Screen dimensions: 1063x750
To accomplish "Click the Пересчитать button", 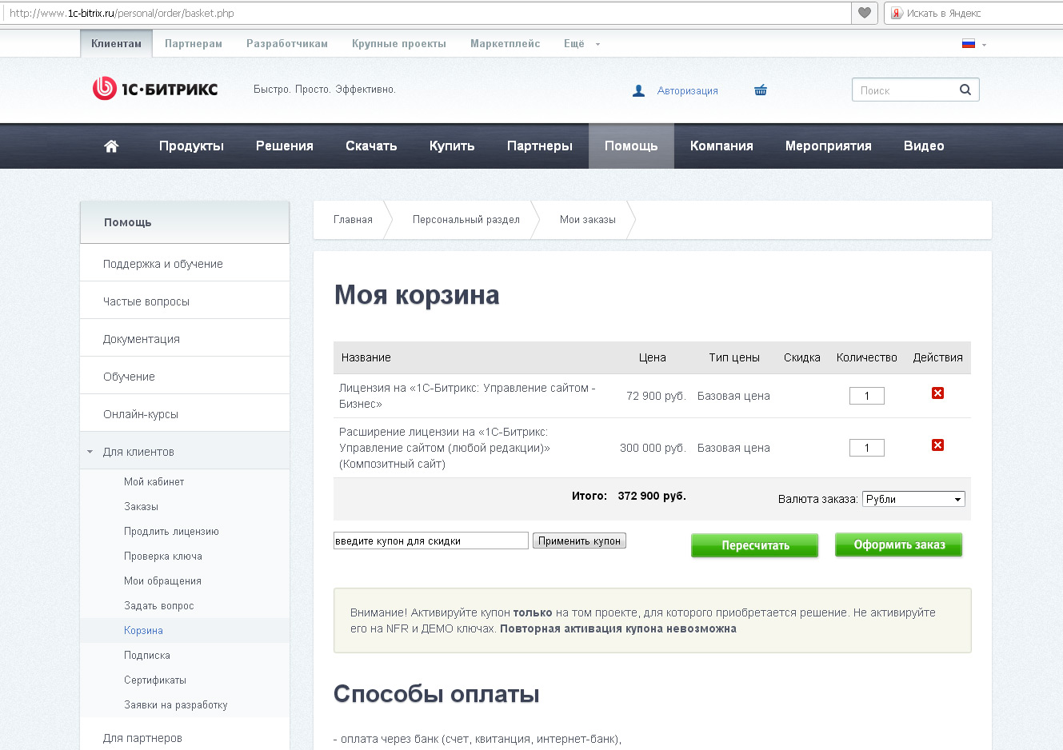I will pos(755,545).
